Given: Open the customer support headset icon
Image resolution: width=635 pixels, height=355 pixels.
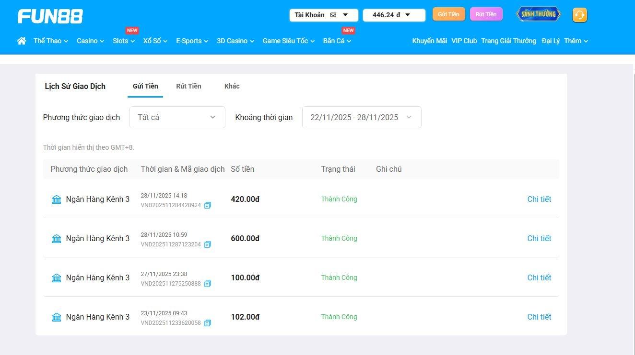Looking at the screenshot, I should [579, 15].
